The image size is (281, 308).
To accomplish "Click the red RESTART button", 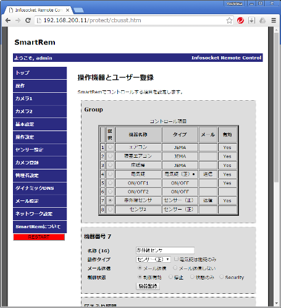I will tap(39, 237).
